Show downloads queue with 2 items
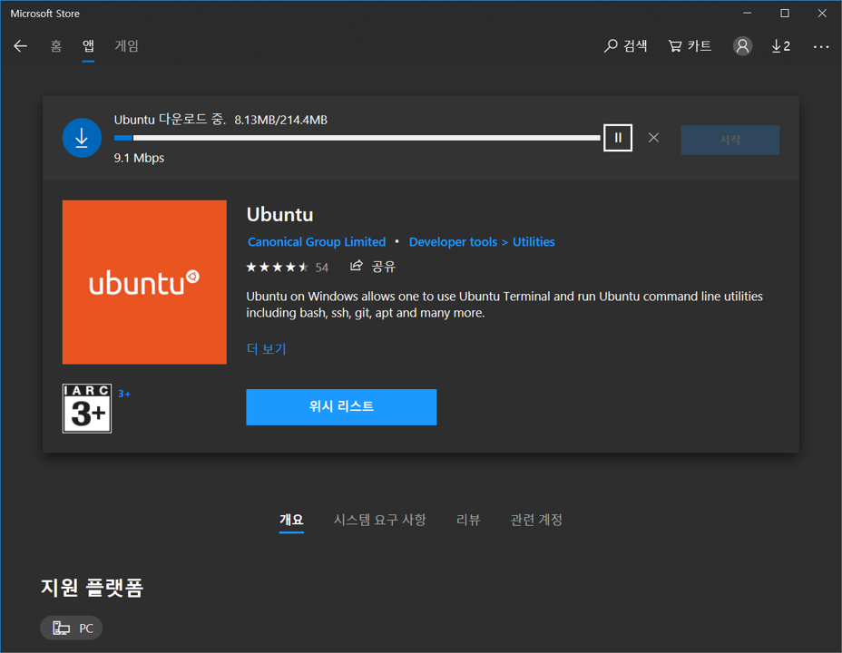 [781, 46]
